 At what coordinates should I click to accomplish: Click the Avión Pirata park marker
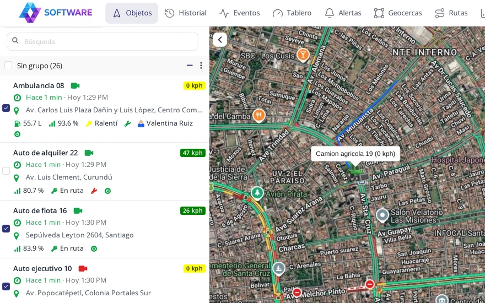(257, 193)
